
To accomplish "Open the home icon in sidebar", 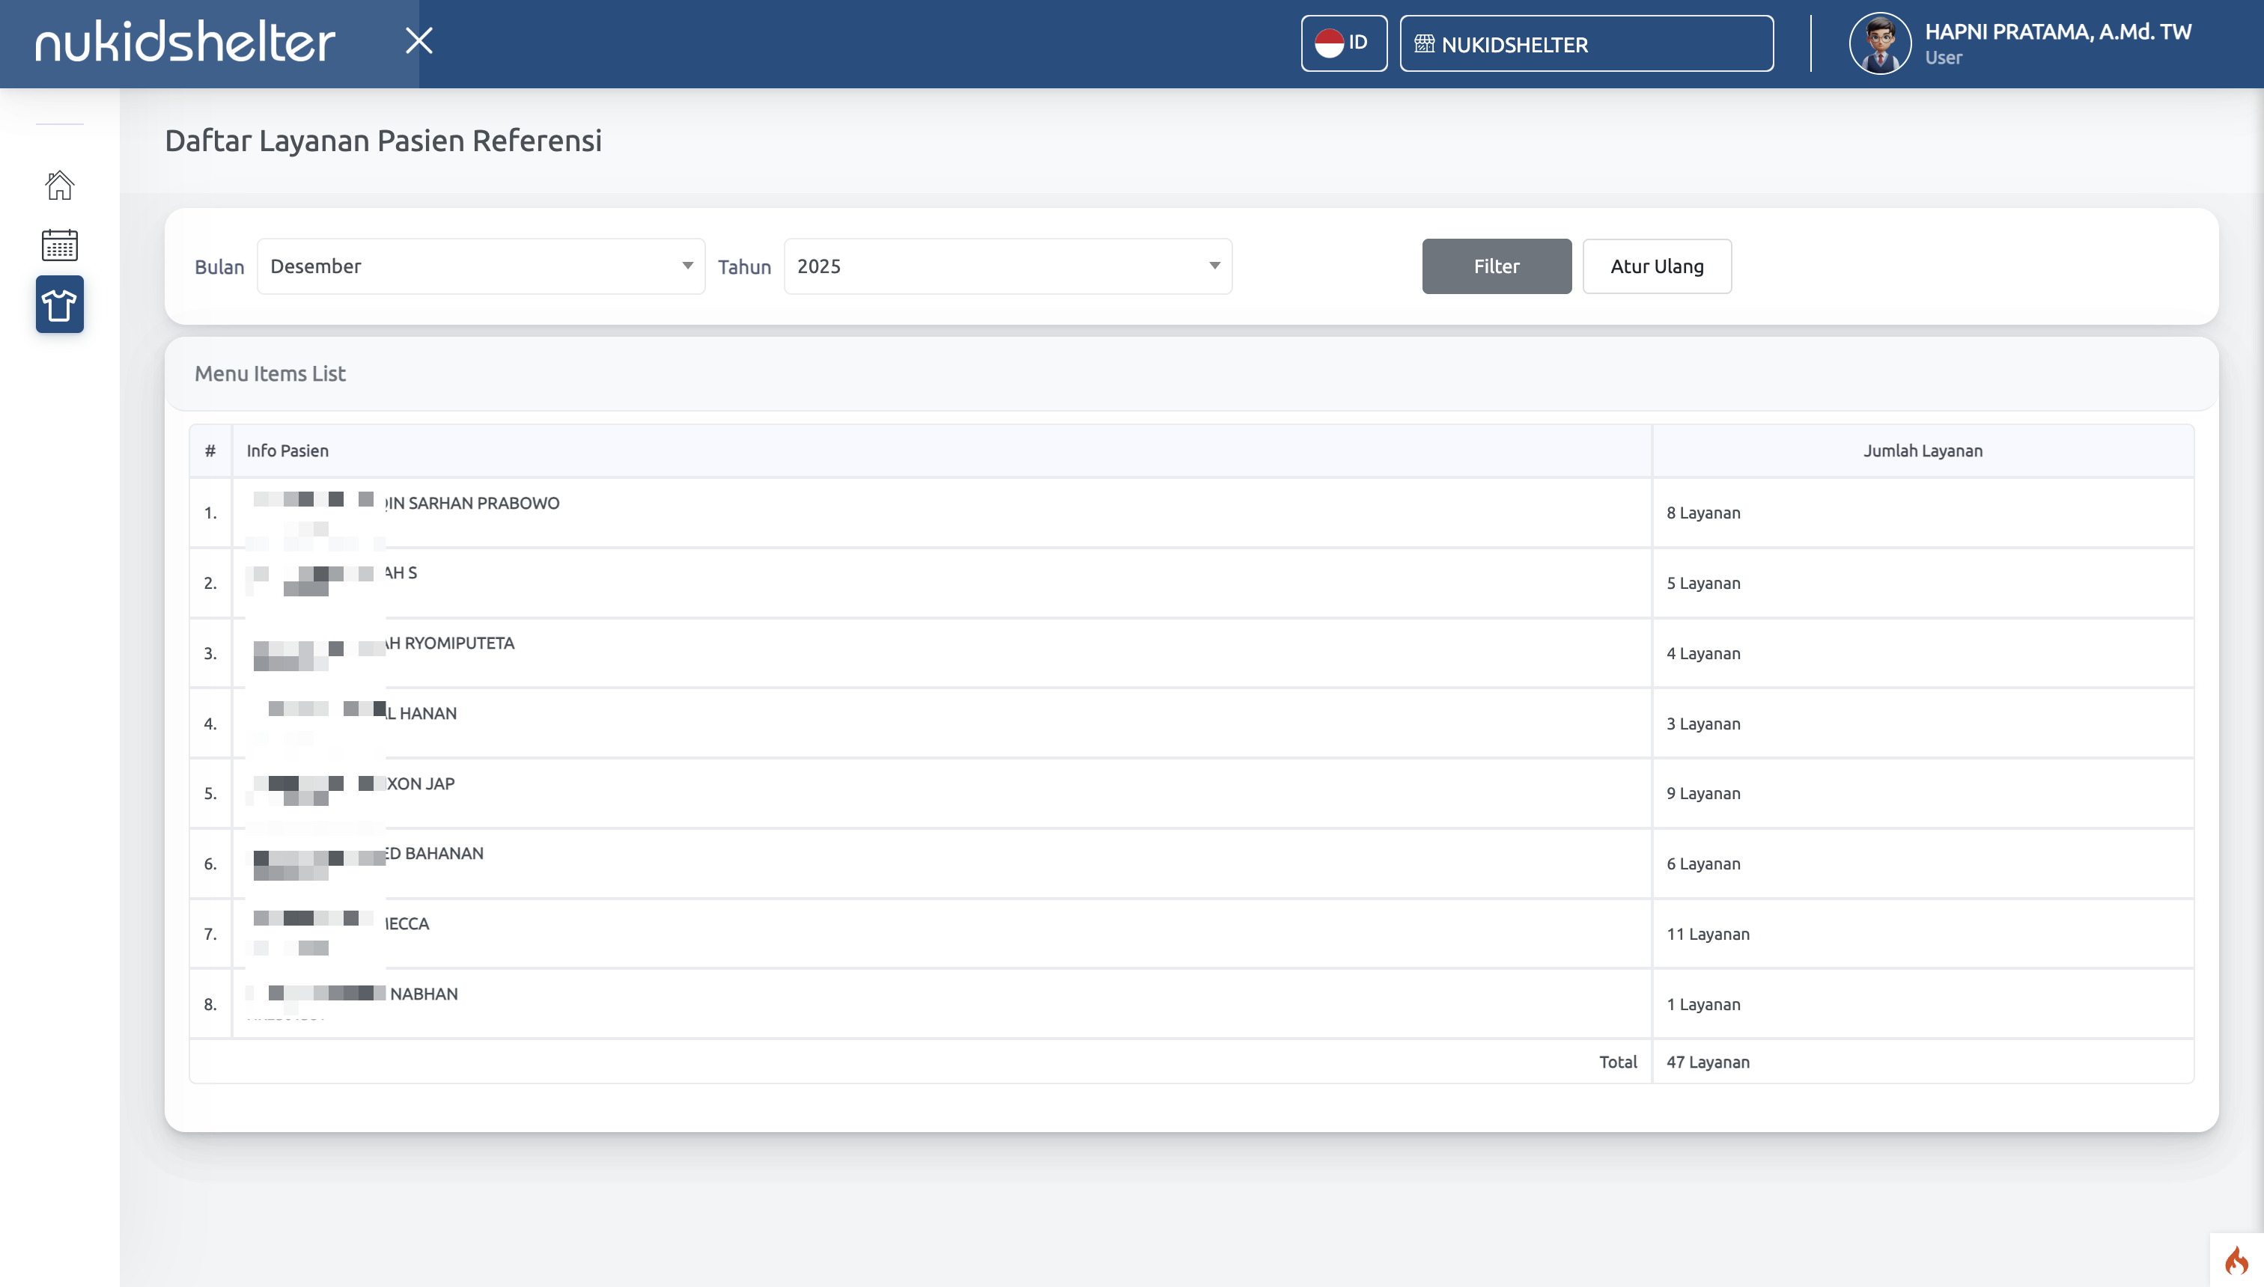I will pyautogui.click(x=59, y=185).
